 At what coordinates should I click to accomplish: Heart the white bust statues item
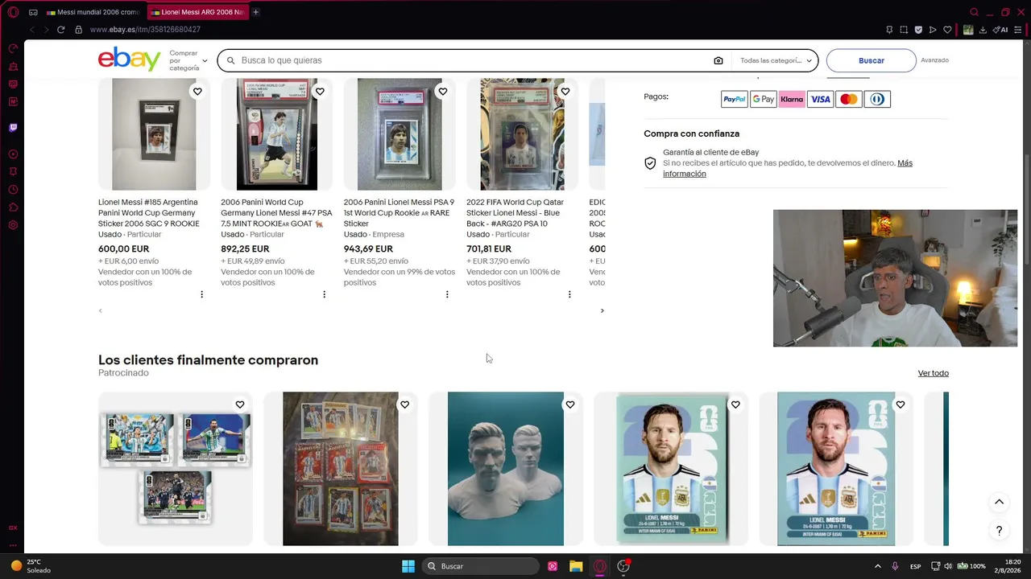click(x=570, y=404)
